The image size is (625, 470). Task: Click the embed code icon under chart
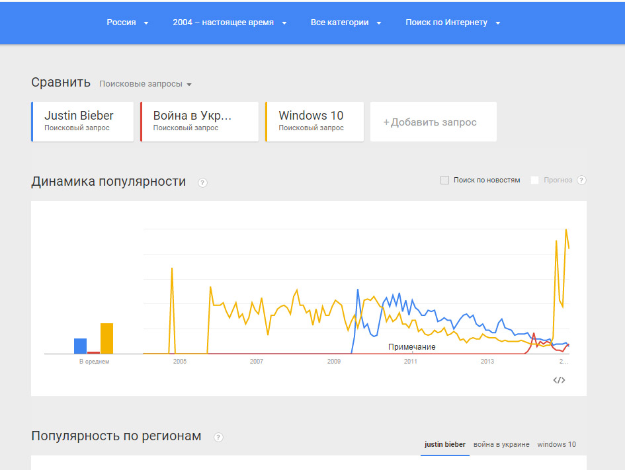tap(559, 380)
